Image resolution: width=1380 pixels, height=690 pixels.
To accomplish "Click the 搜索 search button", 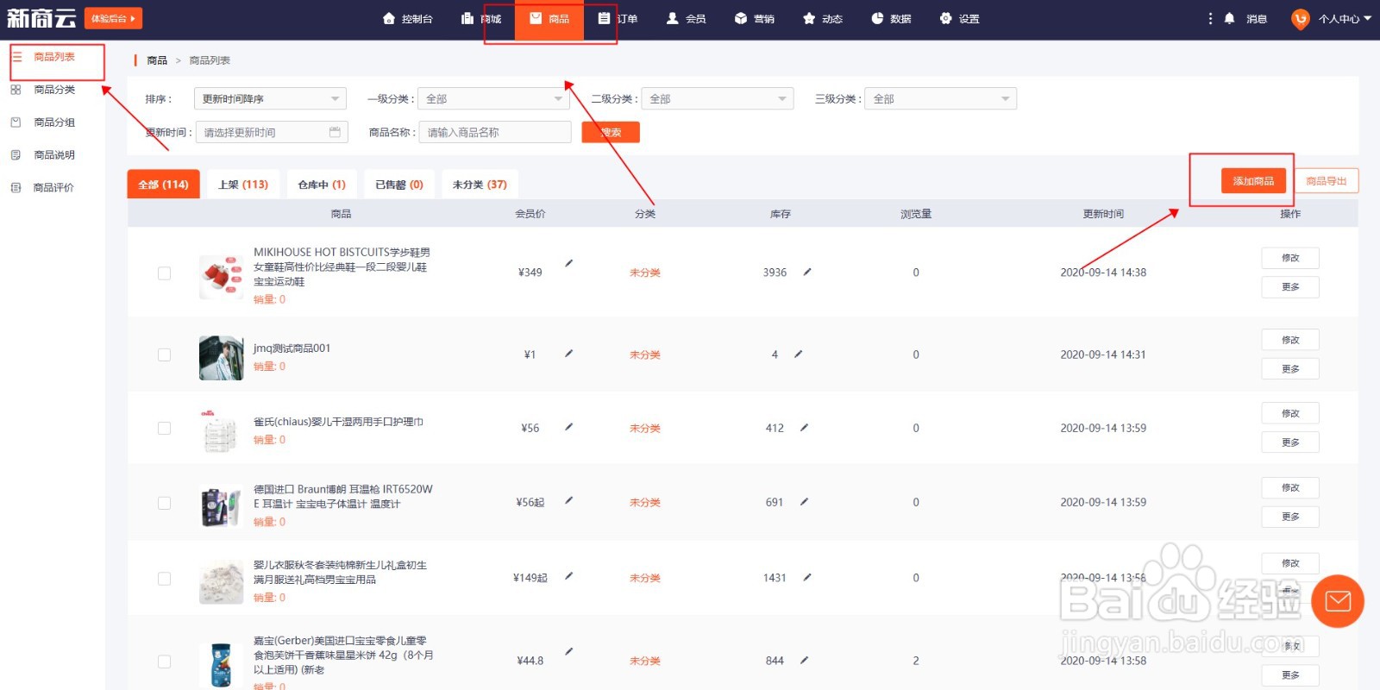I will (611, 132).
